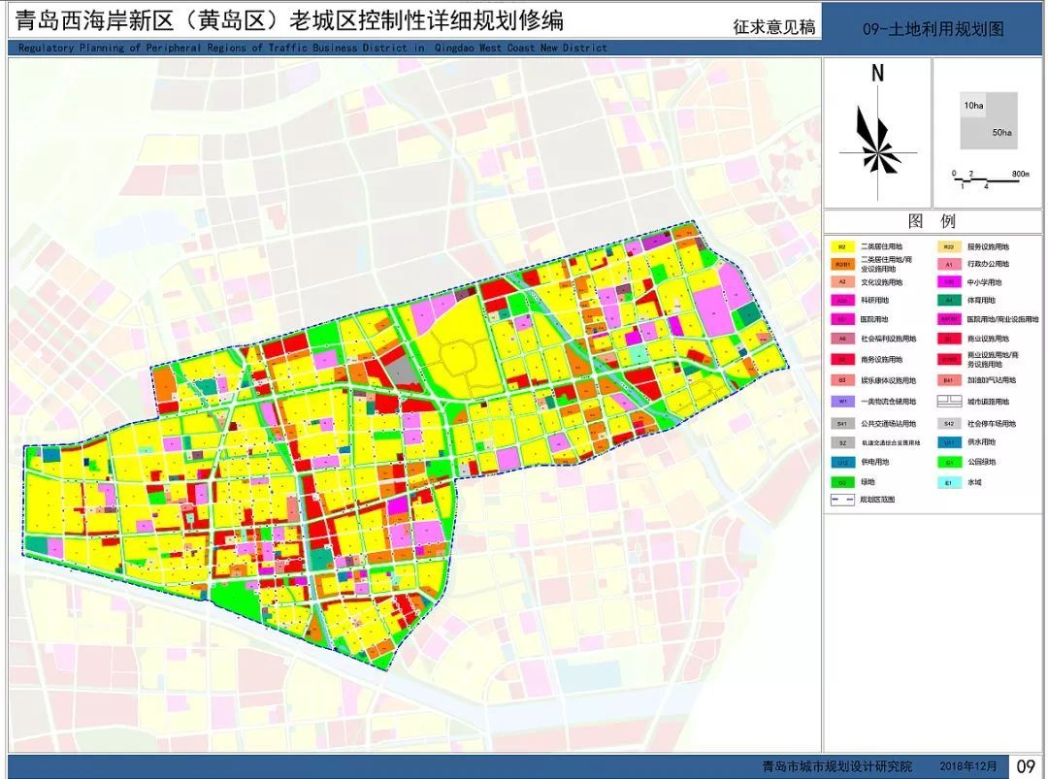The height and width of the screenshot is (779, 1048).
Task: Select the A5/B1 hospital commercial swatch
Action: point(949,319)
